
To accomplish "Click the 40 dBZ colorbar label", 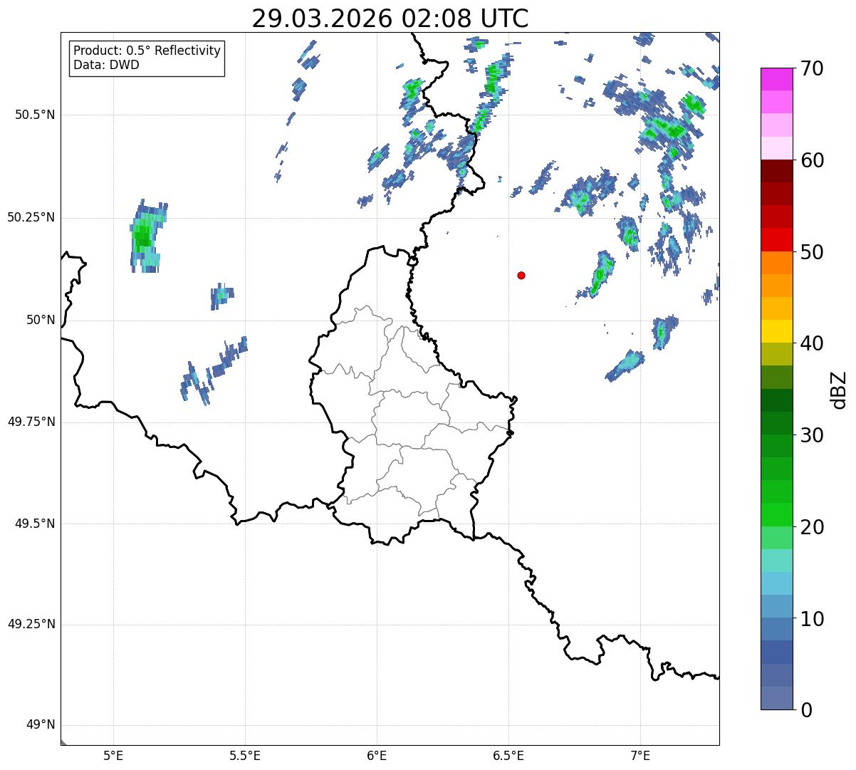I will coord(812,343).
